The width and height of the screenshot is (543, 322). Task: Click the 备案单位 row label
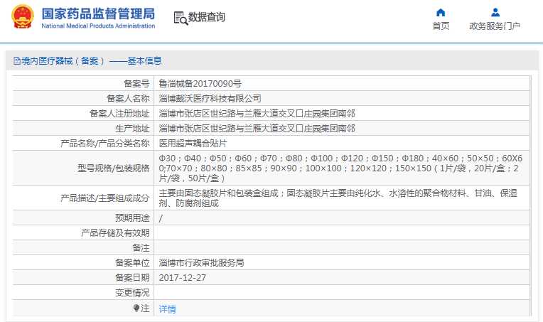click(132, 263)
